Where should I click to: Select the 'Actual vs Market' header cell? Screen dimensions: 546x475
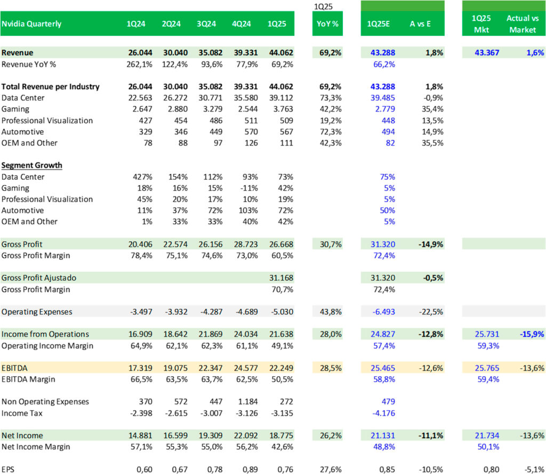pos(523,24)
